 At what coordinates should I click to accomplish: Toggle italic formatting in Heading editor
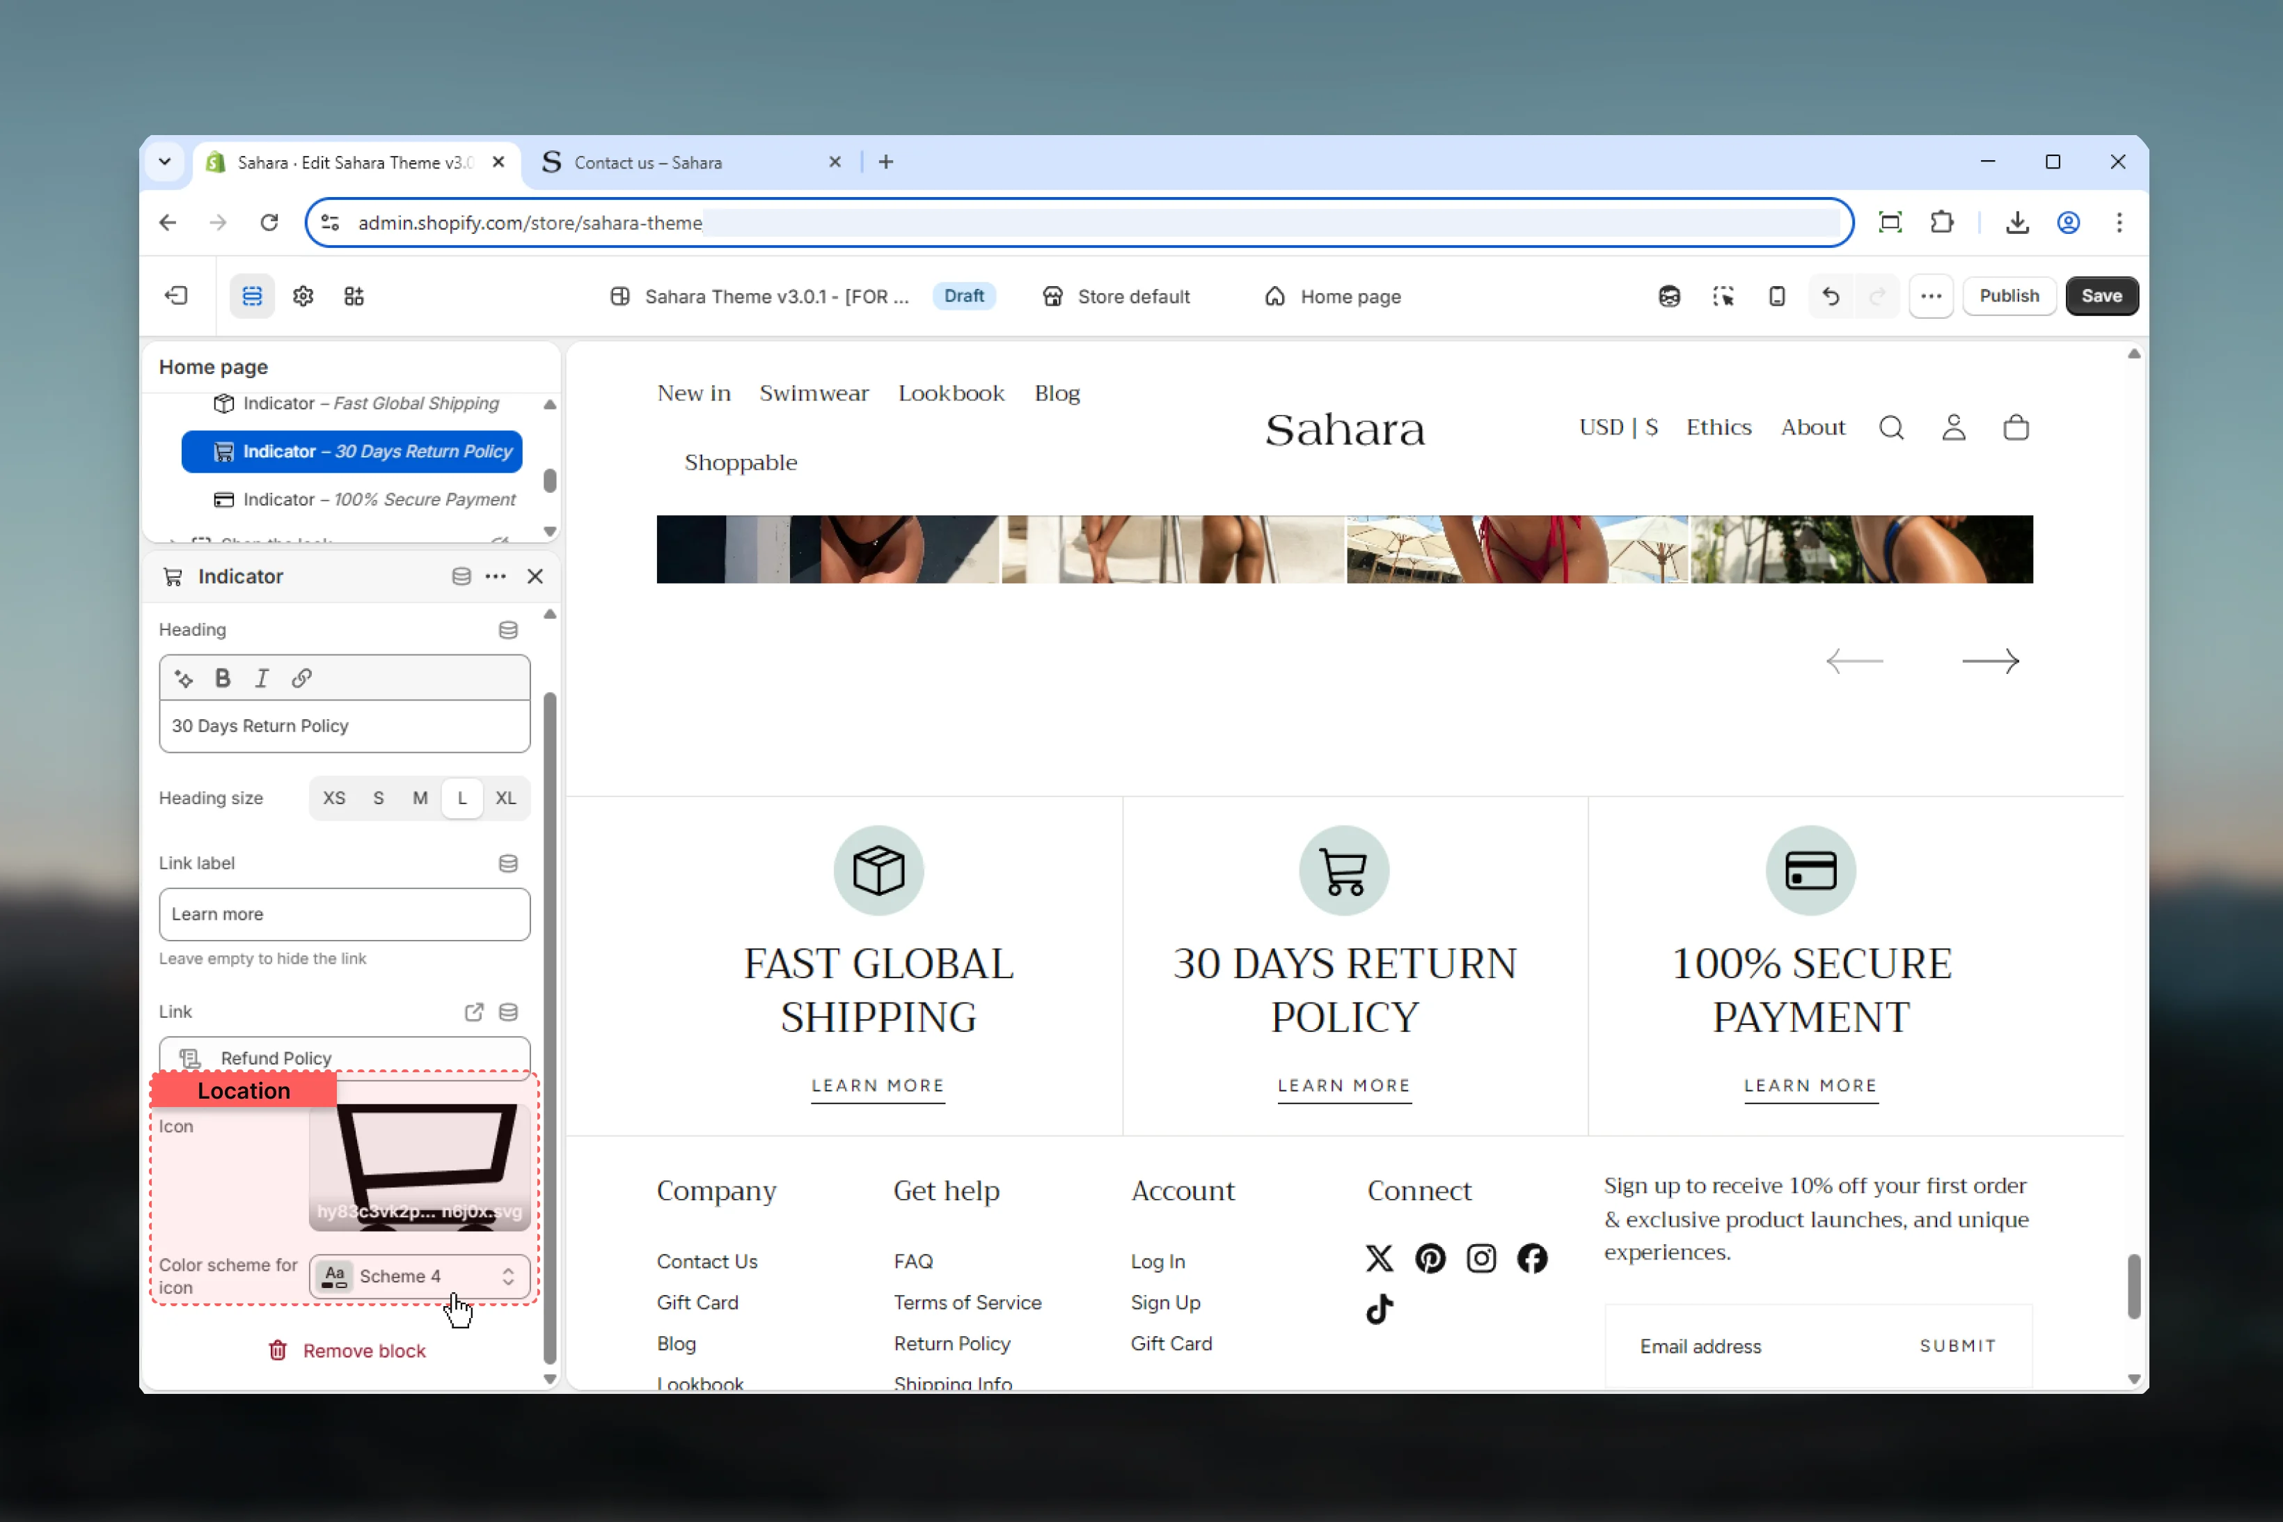262,678
